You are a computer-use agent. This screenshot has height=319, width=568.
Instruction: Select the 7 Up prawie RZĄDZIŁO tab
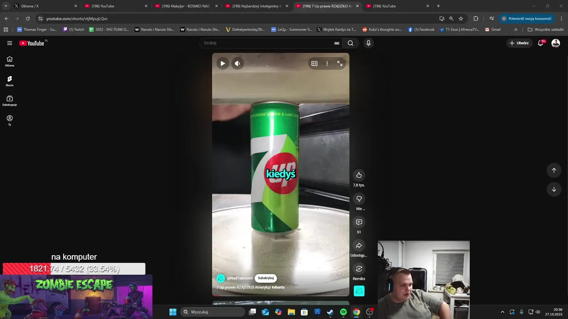click(x=327, y=6)
